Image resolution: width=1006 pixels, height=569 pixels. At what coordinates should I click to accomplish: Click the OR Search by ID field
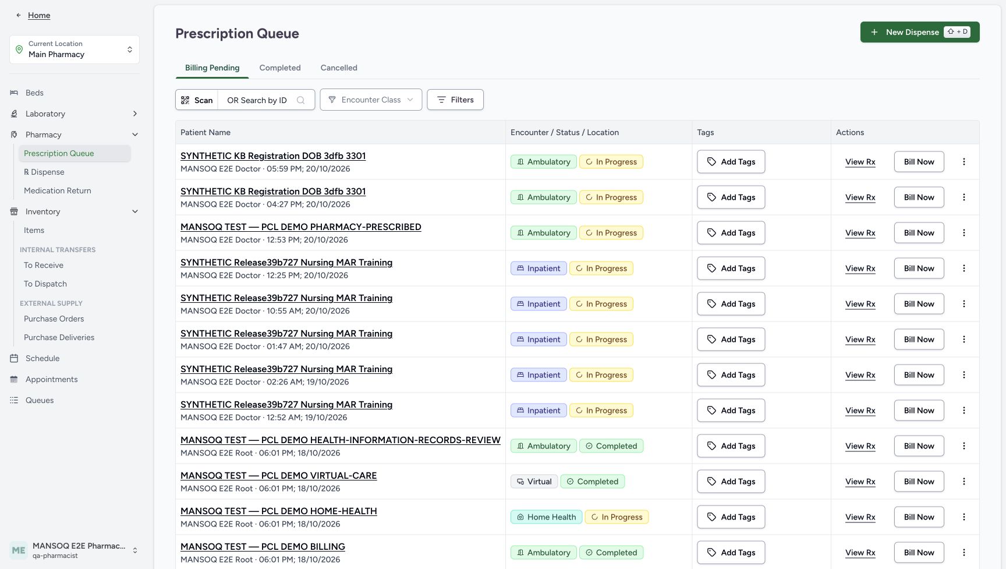266,100
